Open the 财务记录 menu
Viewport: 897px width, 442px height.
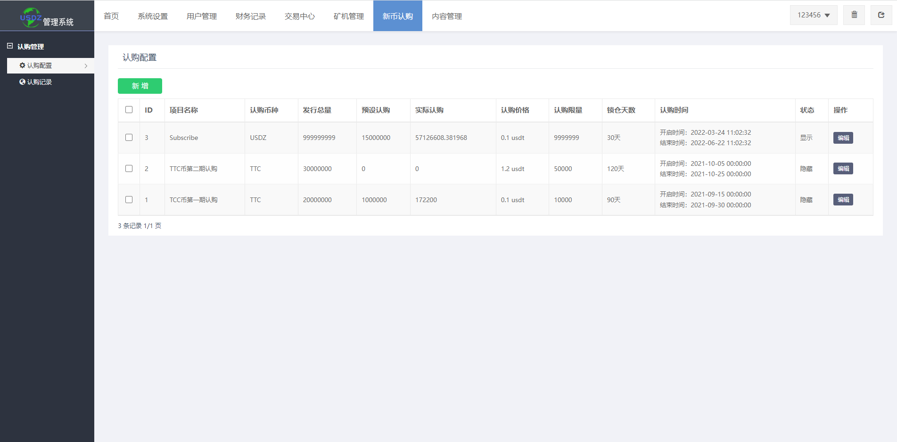point(250,16)
